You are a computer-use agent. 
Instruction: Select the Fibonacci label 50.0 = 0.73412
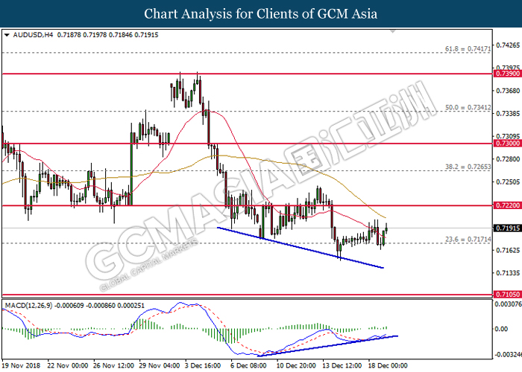(x=468, y=108)
